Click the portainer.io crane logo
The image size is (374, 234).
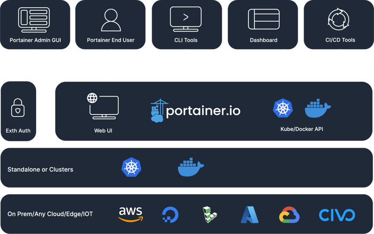point(159,111)
